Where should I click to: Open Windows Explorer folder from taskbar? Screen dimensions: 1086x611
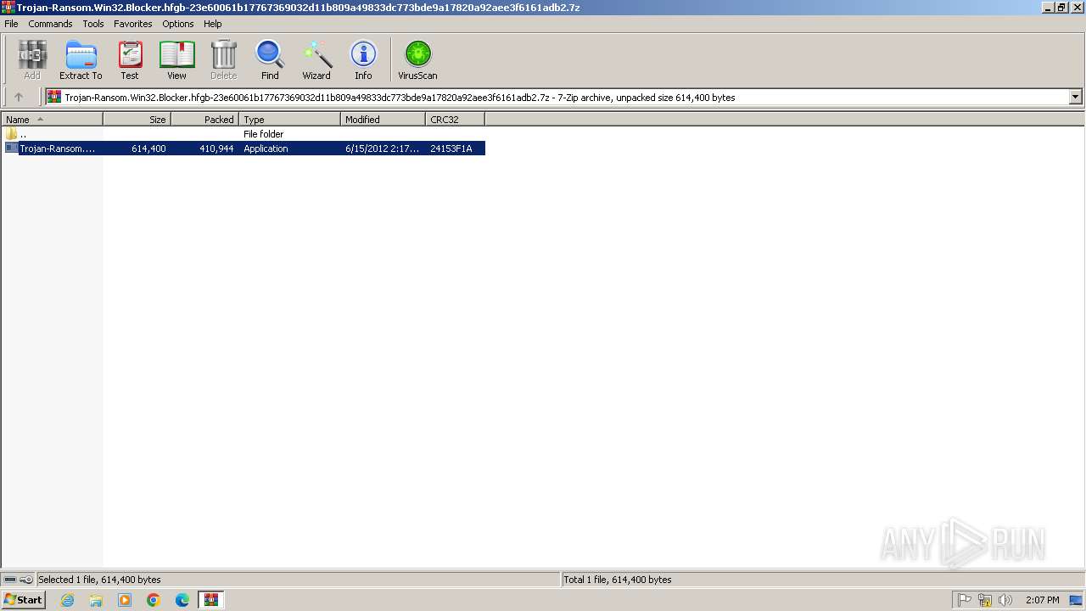pyautogui.click(x=96, y=600)
